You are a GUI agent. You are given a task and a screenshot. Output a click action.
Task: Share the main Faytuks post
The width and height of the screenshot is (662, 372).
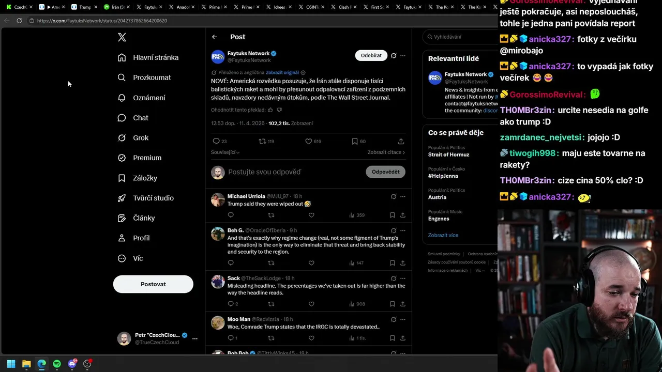pyautogui.click(x=401, y=141)
